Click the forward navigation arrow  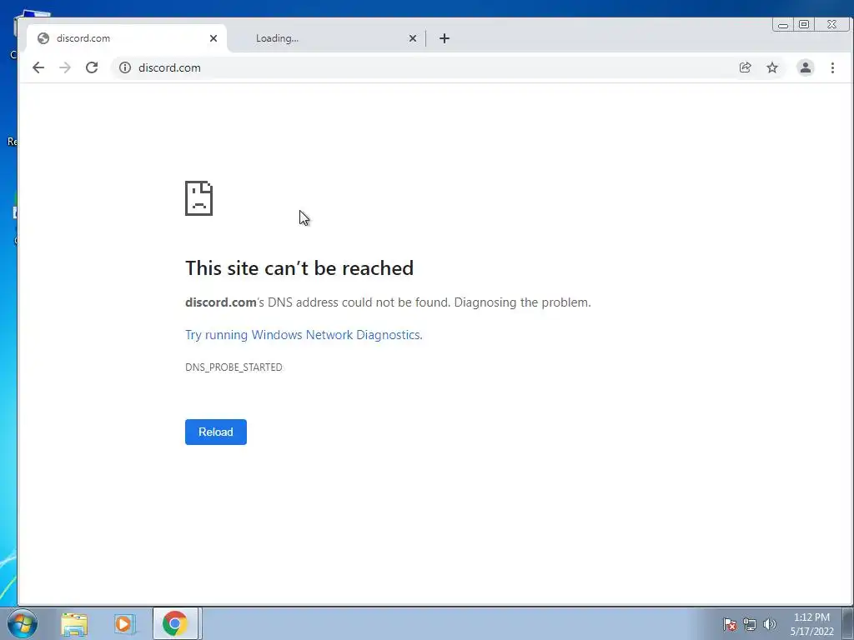[65, 67]
